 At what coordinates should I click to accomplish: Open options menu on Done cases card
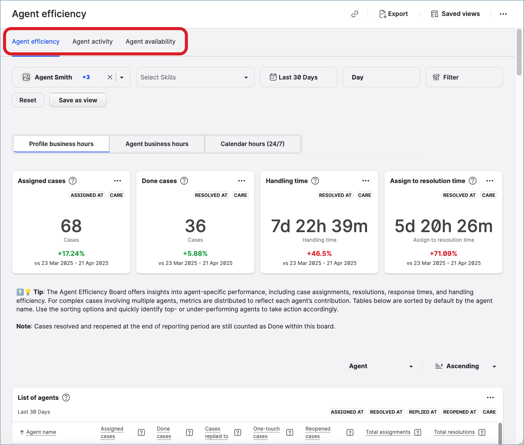pos(242,181)
